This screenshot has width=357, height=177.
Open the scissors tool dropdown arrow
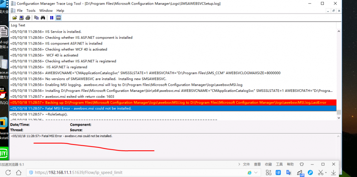[x=326, y=173]
